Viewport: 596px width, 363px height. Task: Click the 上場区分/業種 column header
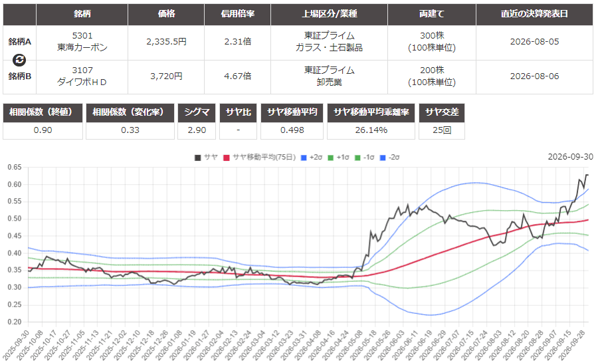pos(329,14)
